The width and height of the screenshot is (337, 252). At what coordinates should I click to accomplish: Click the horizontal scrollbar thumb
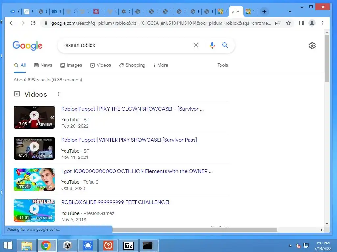195,230
